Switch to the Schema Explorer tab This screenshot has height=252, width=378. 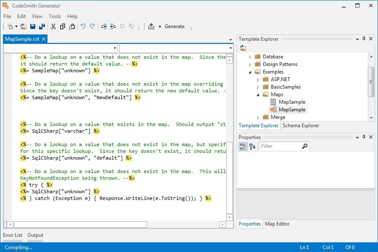point(301,126)
